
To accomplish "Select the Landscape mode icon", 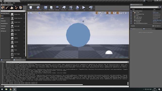I will coord(12,8).
